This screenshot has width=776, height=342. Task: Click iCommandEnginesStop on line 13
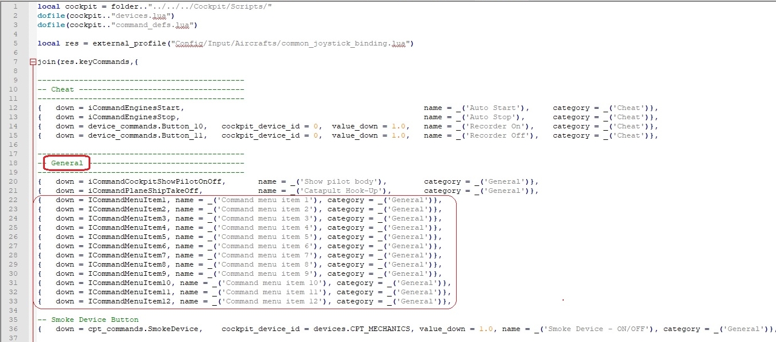[132, 117]
